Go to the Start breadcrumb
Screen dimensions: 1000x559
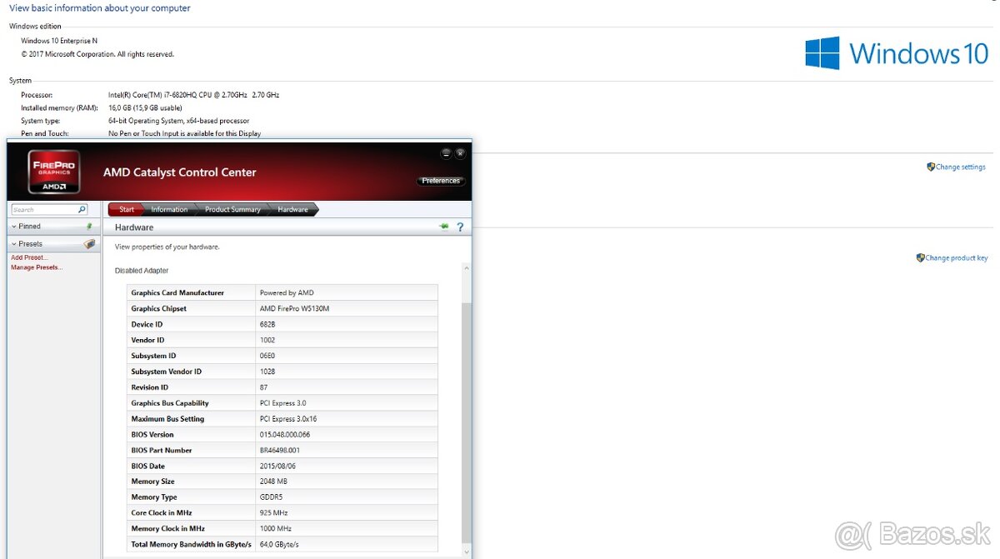click(x=126, y=210)
